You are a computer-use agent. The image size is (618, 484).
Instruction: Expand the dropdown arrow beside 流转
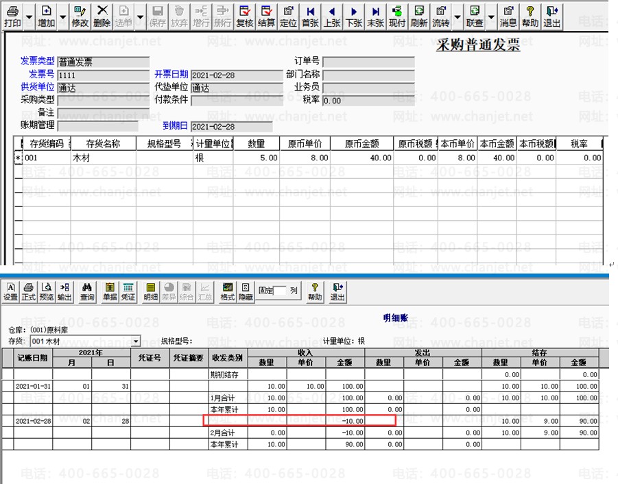[457, 17]
